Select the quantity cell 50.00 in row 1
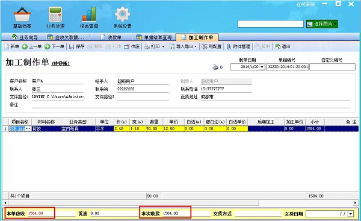The height and width of the screenshot is (221, 361). coord(154,129)
